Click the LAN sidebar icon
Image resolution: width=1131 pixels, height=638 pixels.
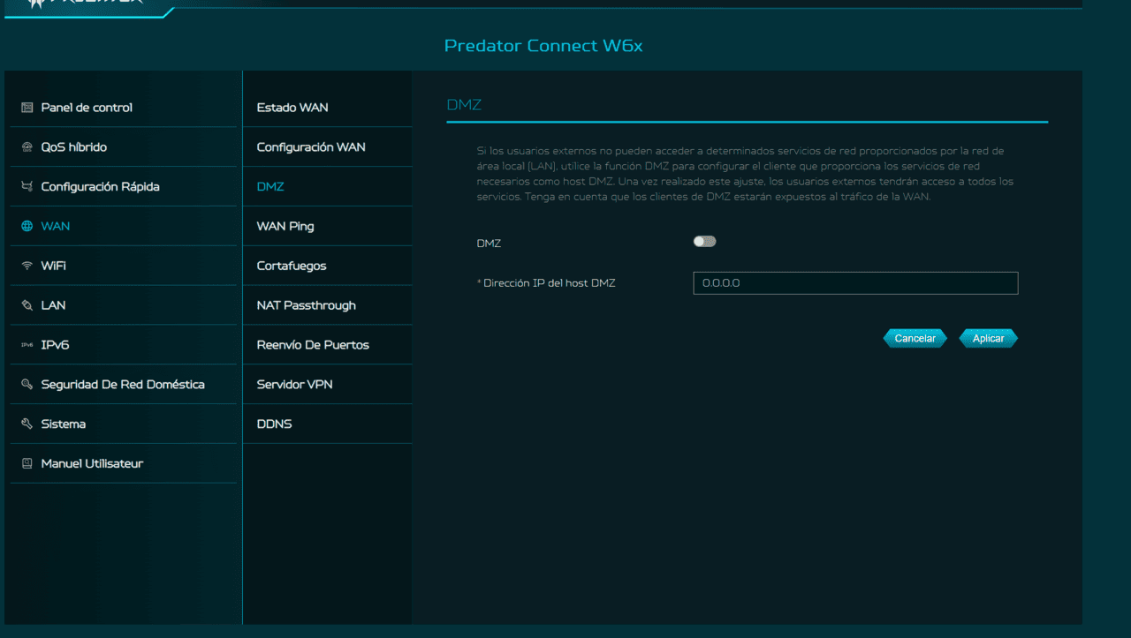click(27, 305)
